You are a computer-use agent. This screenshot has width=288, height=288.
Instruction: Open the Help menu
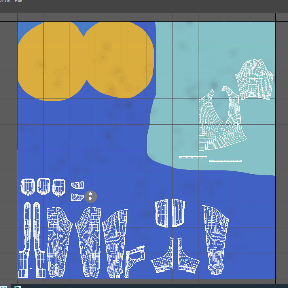(18, 1)
